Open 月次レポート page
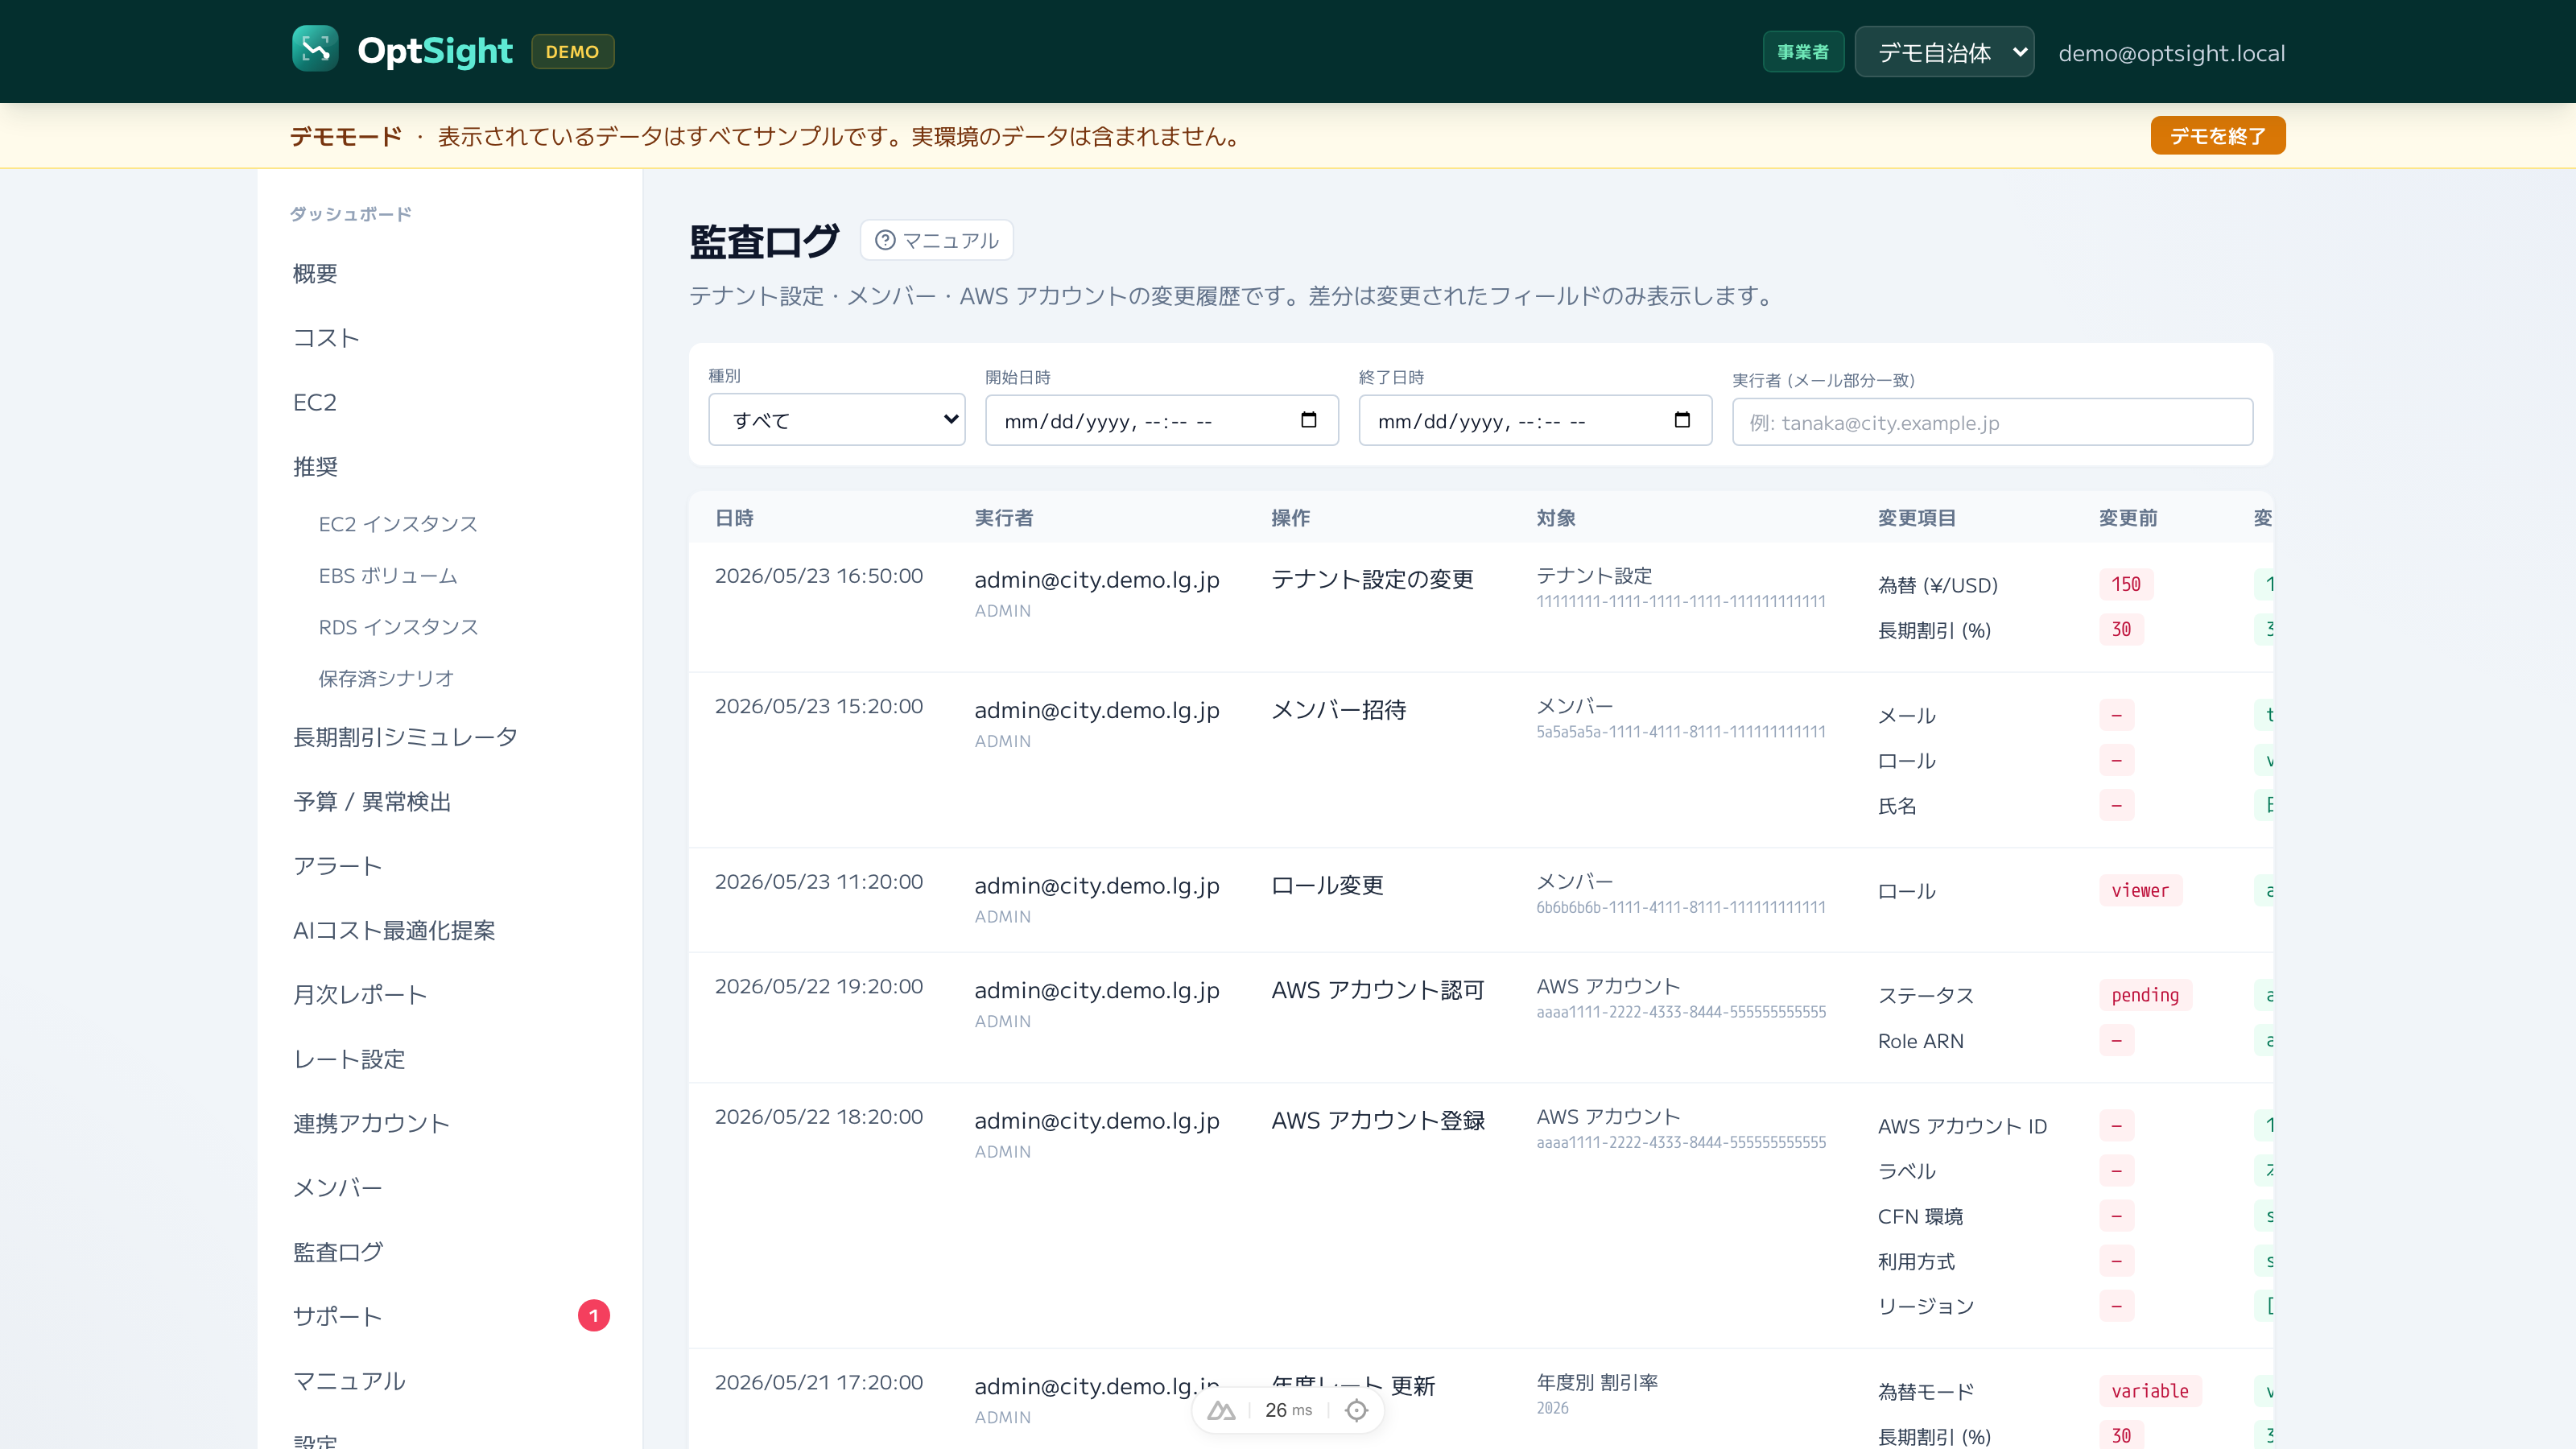Screen dimensions: 2576x1449 [360, 995]
